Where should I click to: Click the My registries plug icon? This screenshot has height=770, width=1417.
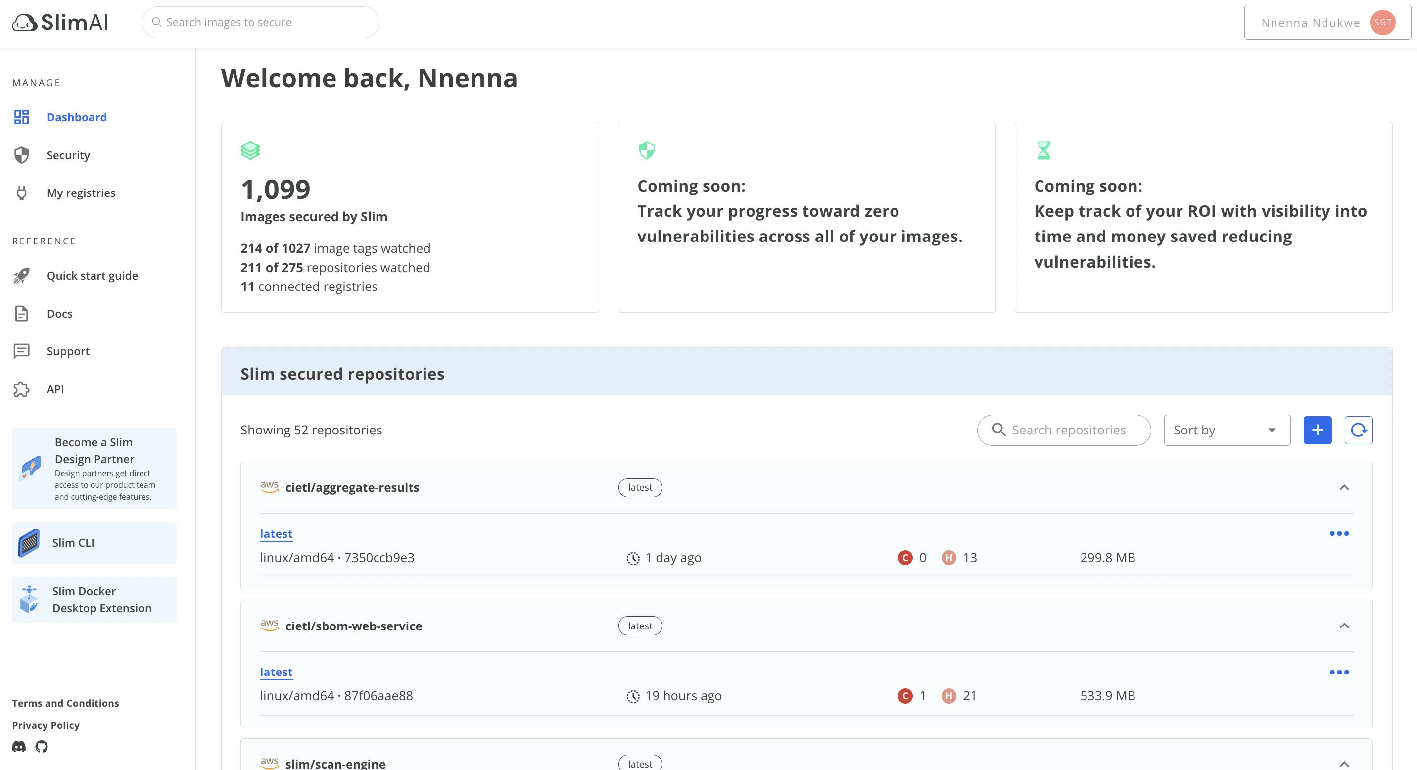21,193
